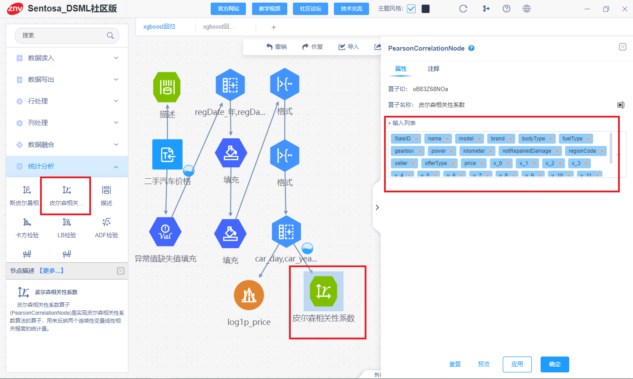Remove fuelType tag from input list
Screen dimensions: 633x379
[588, 139]
